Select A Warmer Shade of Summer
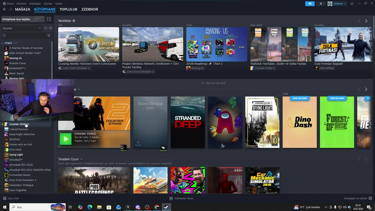The height and width of the screenshot is (211, 375). pos(26,48)
